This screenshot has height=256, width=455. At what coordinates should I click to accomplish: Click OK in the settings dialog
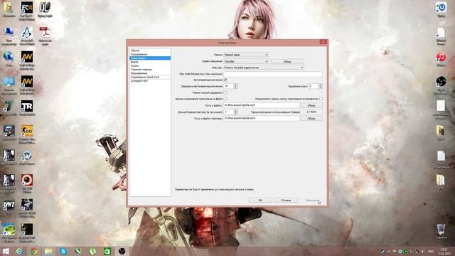click(x=260, y=201)
